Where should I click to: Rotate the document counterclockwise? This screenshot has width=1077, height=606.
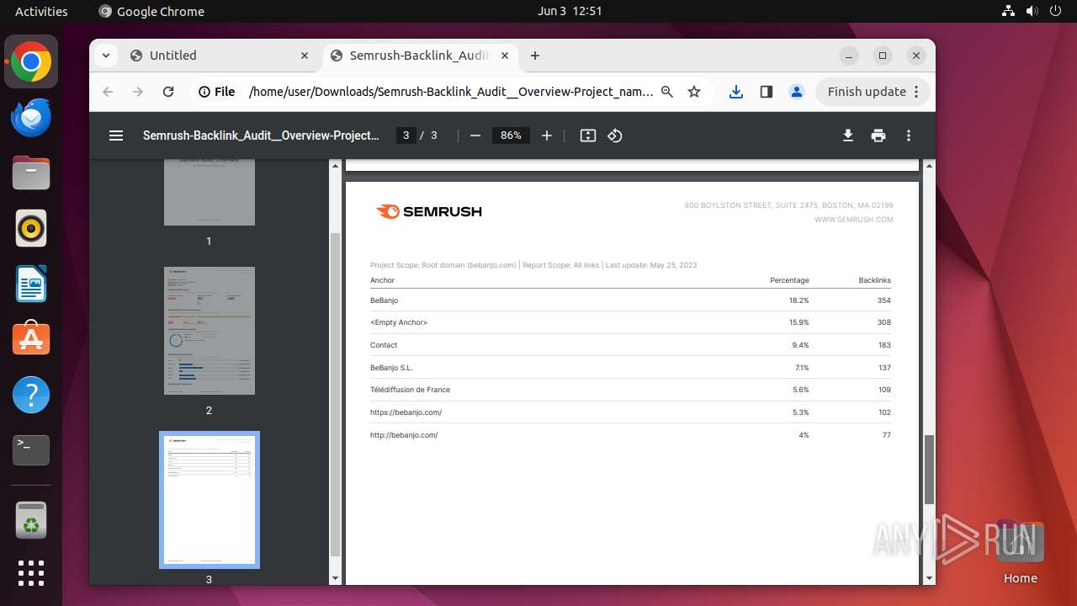615,136
